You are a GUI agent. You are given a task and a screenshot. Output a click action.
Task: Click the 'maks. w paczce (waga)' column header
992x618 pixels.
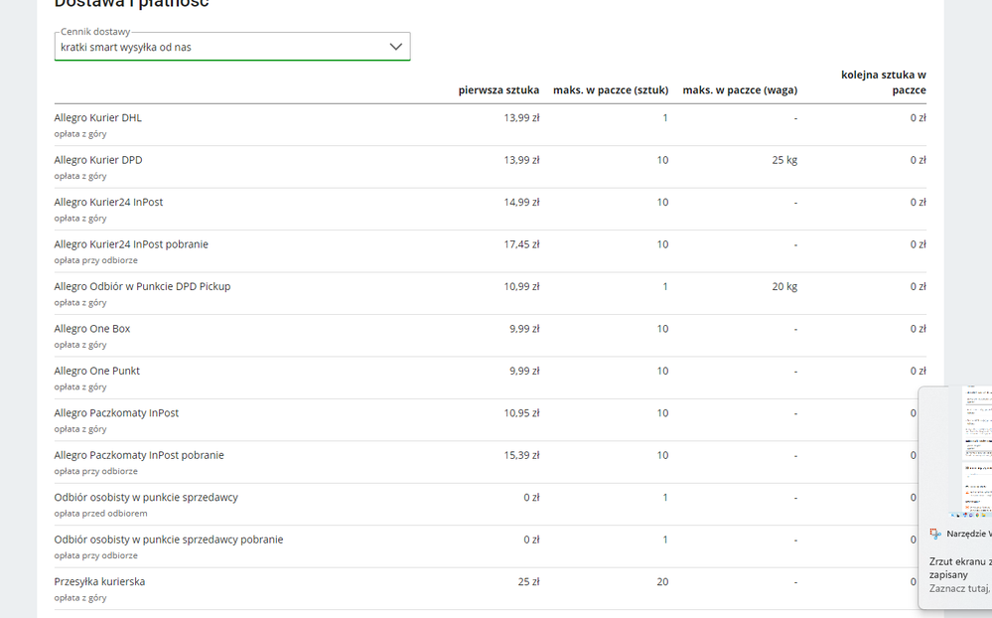coord(740,89)
